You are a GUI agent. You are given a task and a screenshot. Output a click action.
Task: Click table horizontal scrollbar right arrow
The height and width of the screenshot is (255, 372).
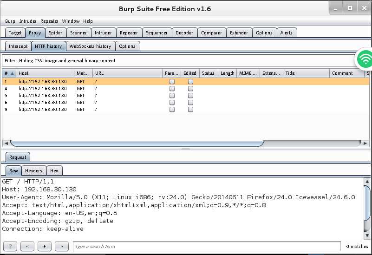365,143
